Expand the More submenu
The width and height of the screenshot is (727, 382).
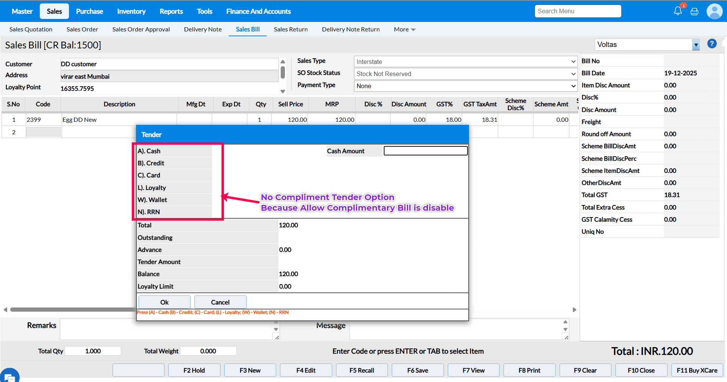[x=404, y=30]
